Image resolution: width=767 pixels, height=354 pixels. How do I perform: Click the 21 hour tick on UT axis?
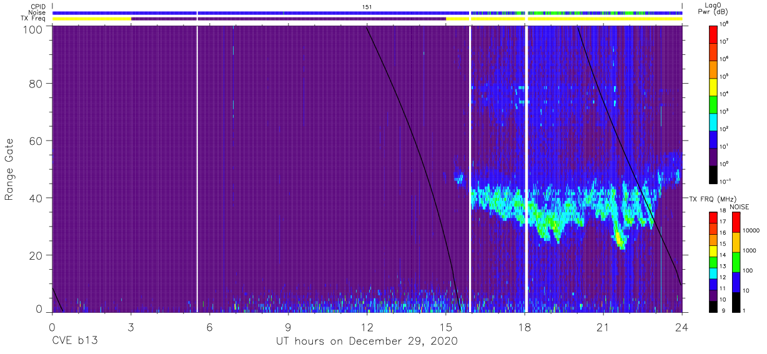tap(603, 327)
